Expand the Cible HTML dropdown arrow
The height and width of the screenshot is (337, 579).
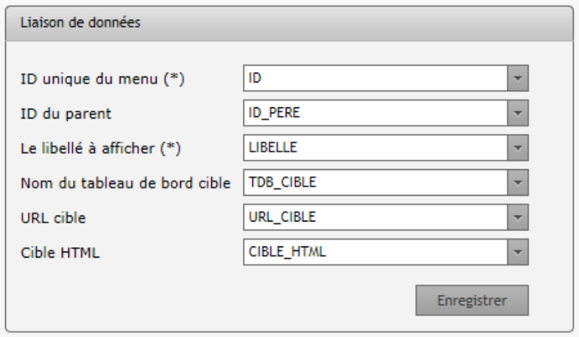pos(518,252)
